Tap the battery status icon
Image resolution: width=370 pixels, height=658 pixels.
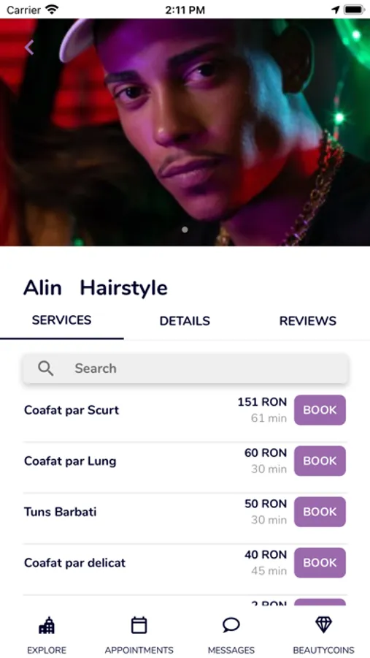[354, 10]
